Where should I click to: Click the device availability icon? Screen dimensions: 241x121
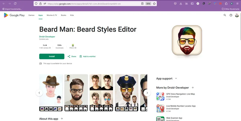40,63
